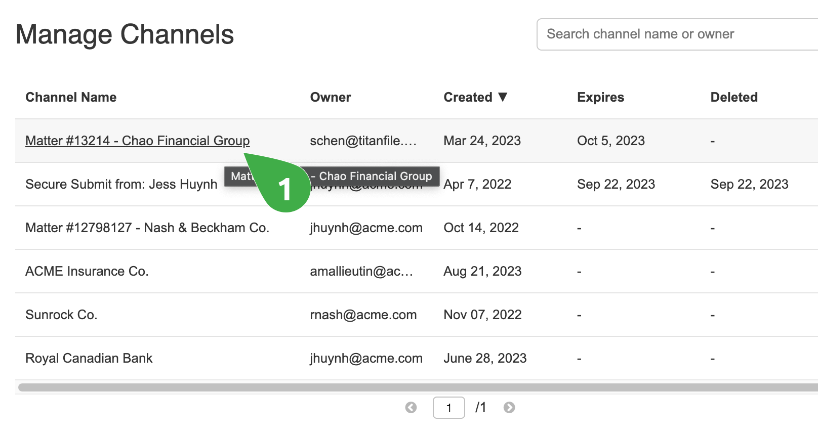The height and width of the screenshot is (436, 818).
Task: Click the page number input box
Action: pos(449,407)
